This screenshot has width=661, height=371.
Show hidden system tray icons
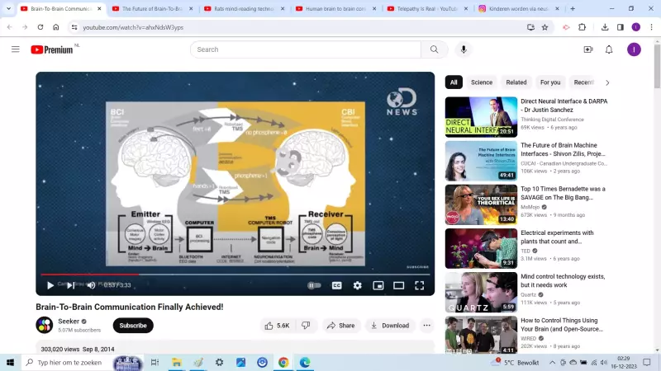pos(552,362)
